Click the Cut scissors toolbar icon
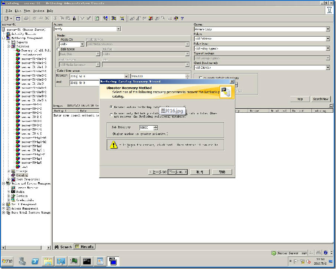336x269 pixels. coord(55,18)
